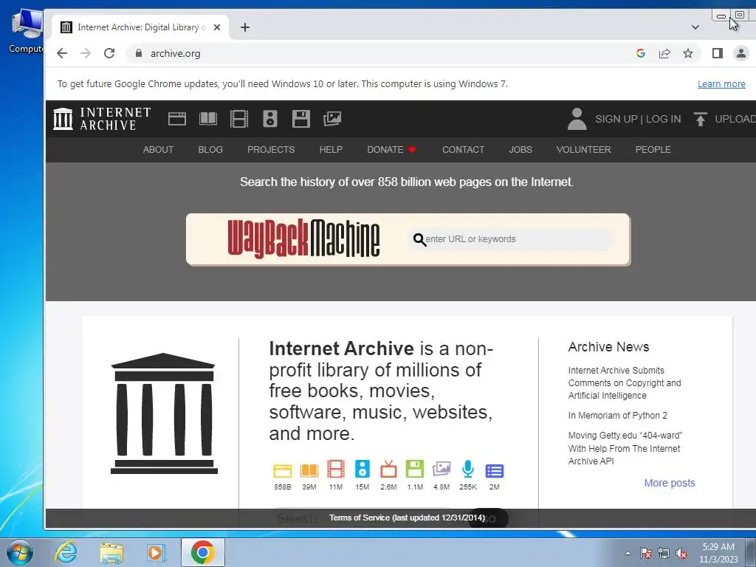756x567 pixels.
Task: Open In Memoriam of Python 2 post
Action: click(618, 415)
